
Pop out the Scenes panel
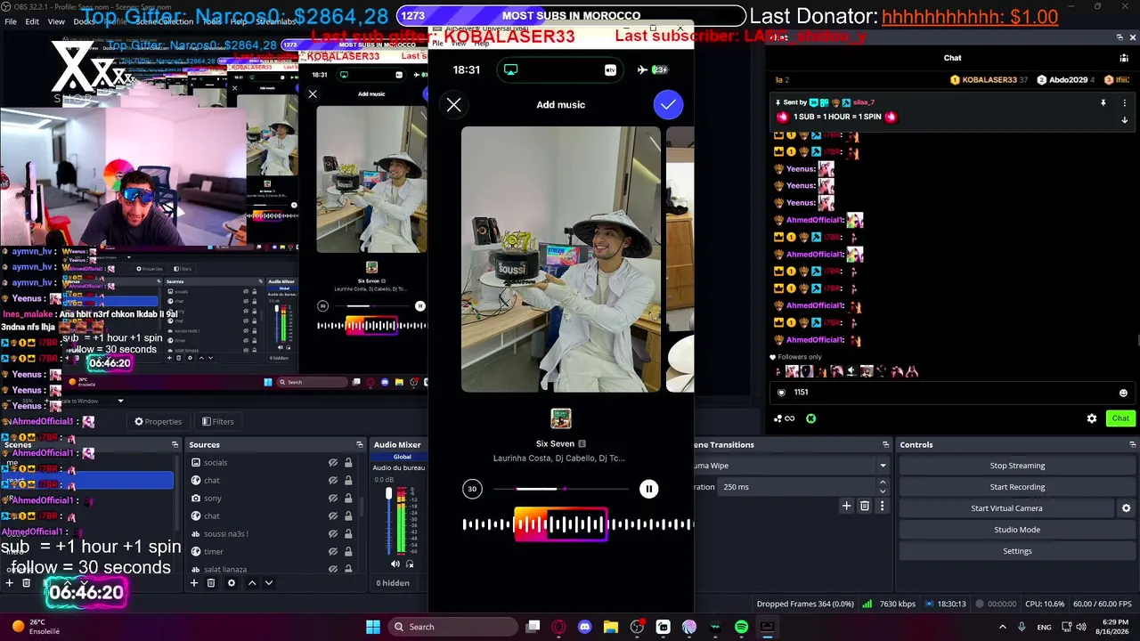click(x=175, y=444)
